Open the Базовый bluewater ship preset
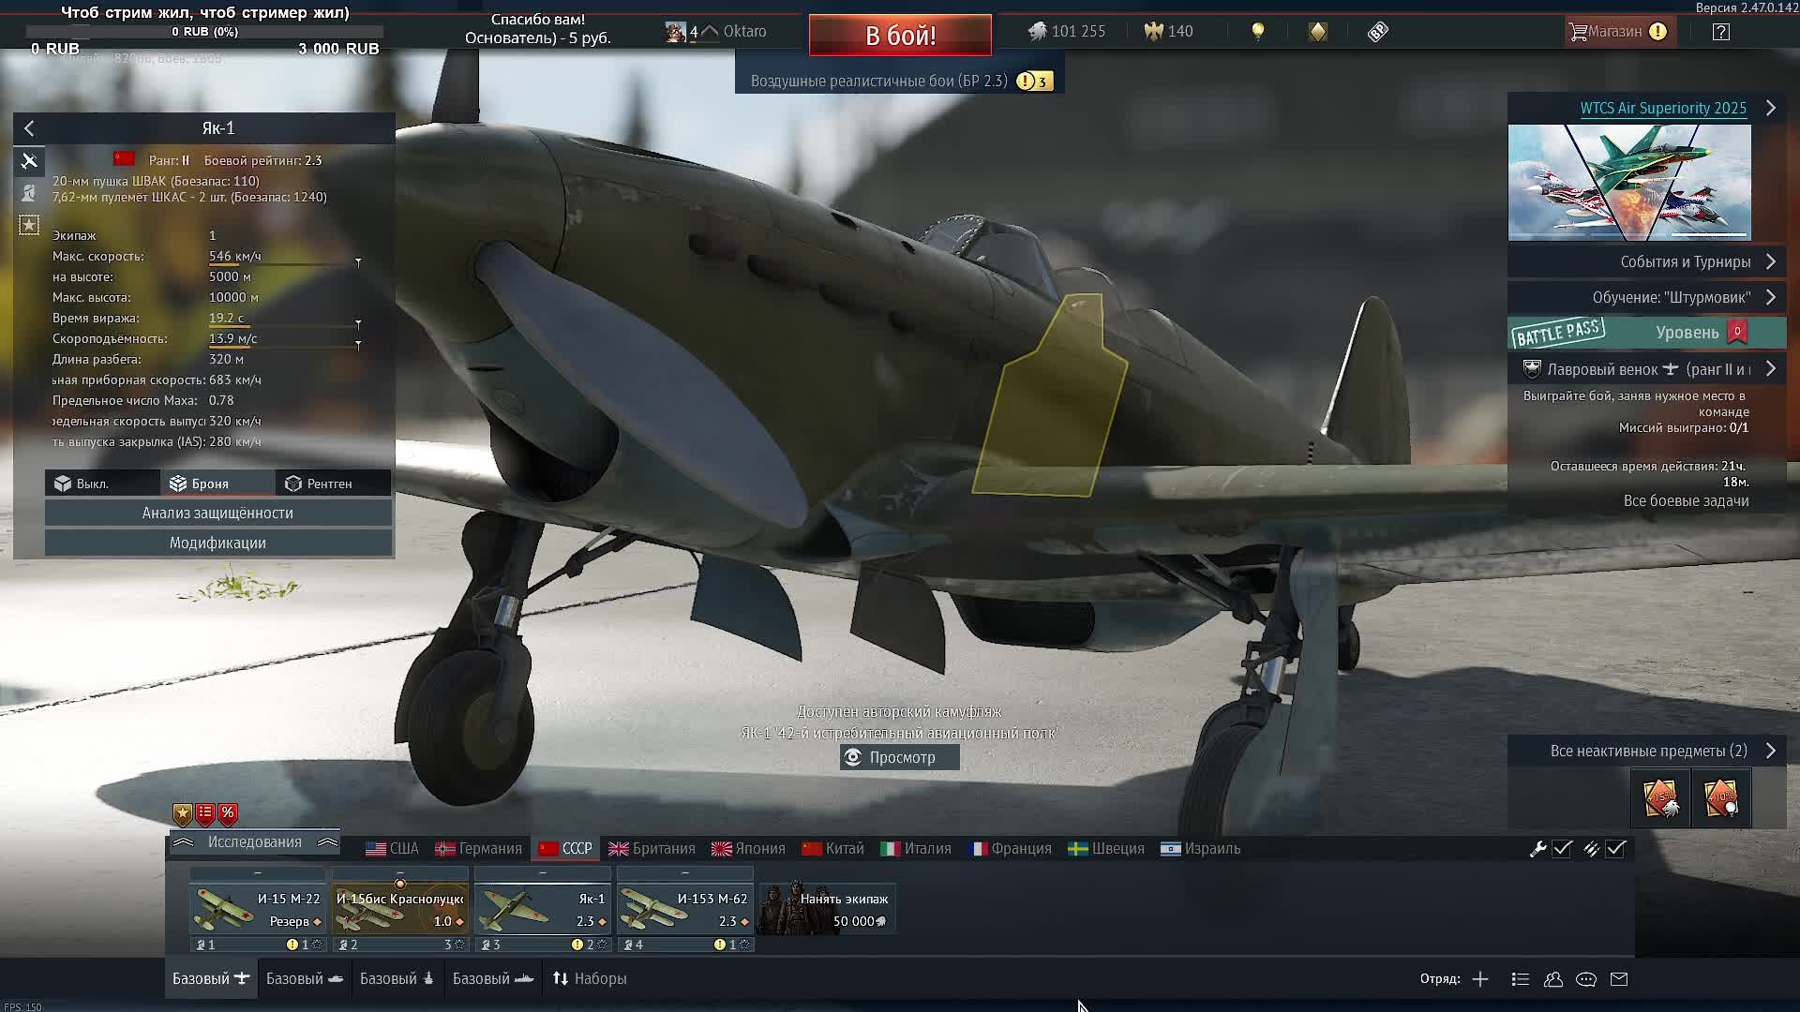Screen dimensions: 1800x1012 398,978
